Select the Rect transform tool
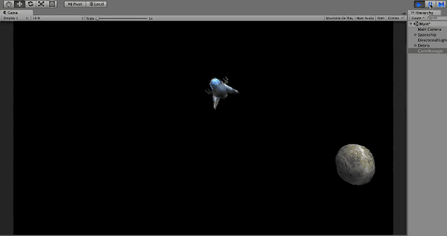 pyautogui.click(x=52, y=4)
